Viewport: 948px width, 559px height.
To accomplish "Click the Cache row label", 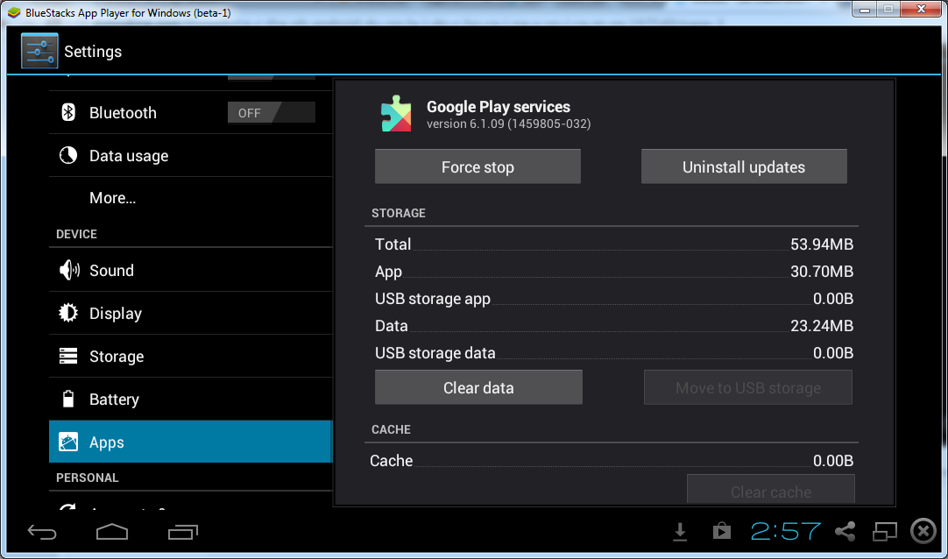I will (x=391, y=461).
